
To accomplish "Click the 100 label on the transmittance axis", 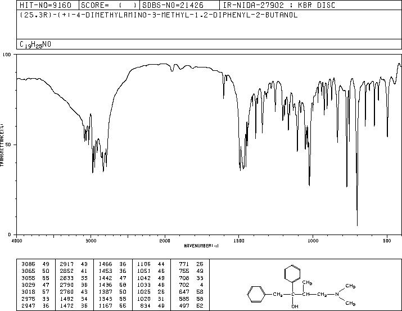I will point(7,55).
